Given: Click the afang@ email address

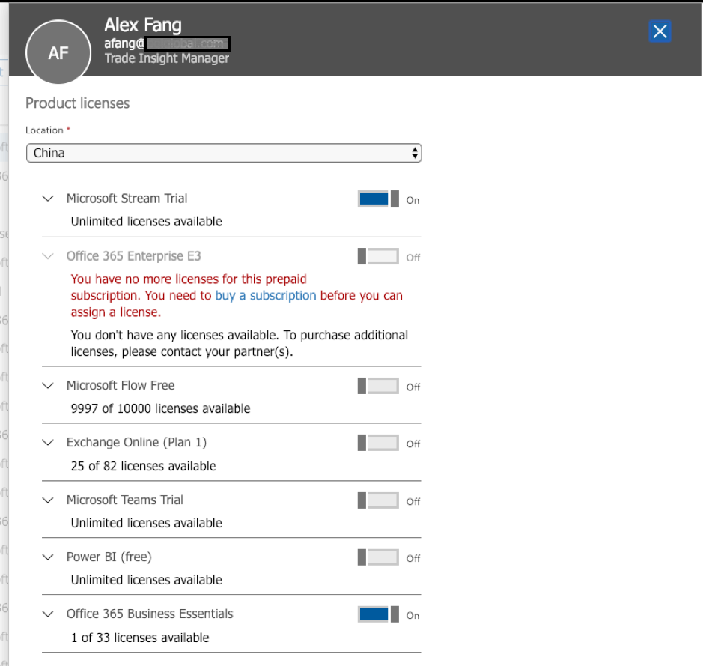Looking at the screenshot, I should point(167,43).
